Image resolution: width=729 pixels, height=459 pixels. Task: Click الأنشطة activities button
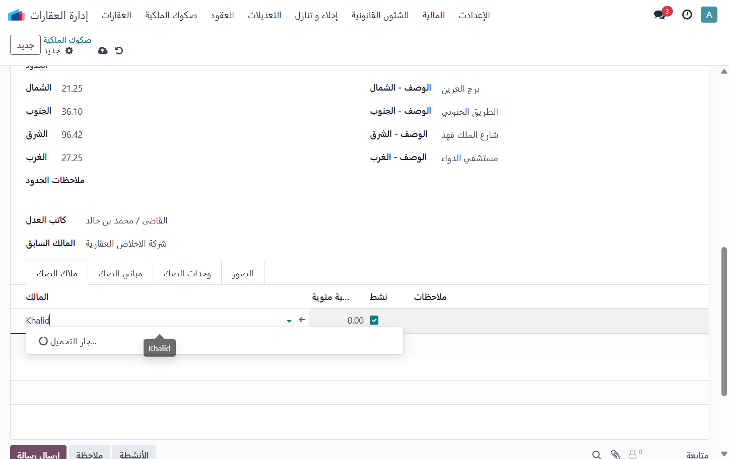pyautogui.click(x=134, y=453)
